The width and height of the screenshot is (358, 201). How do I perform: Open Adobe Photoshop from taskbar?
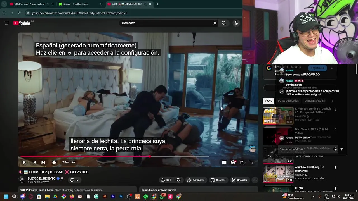tap(121, 197)
